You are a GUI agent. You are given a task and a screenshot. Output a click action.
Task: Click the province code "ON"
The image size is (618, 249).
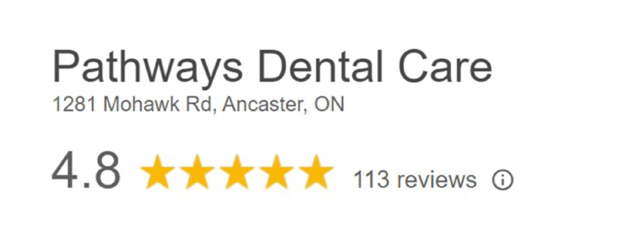(x=330, y=105)
